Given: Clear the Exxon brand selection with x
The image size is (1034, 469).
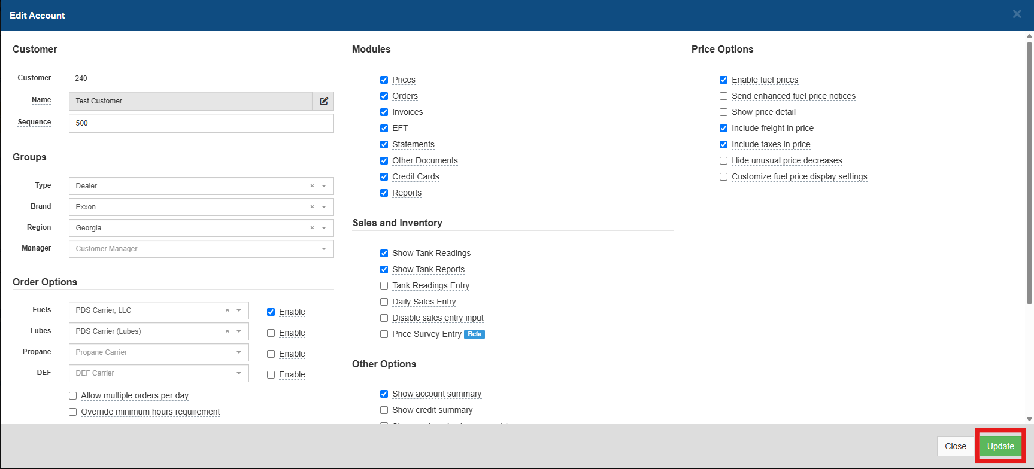Looking at the screenshot, I should pyautogui.click(x=312, y=207).
